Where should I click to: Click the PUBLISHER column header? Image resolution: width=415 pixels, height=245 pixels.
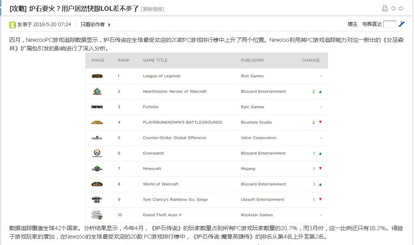(x=252, y=60)
